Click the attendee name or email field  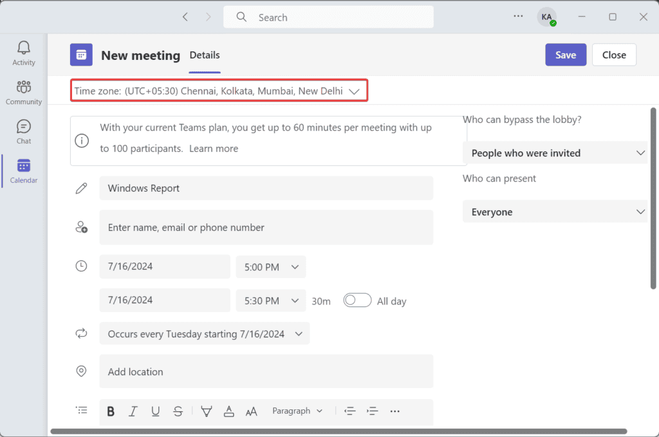266,227
